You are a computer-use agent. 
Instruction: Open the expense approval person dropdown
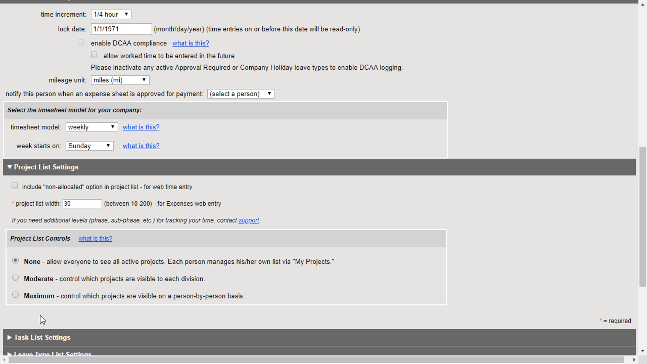pyautogui.click(x=241, y=94)
